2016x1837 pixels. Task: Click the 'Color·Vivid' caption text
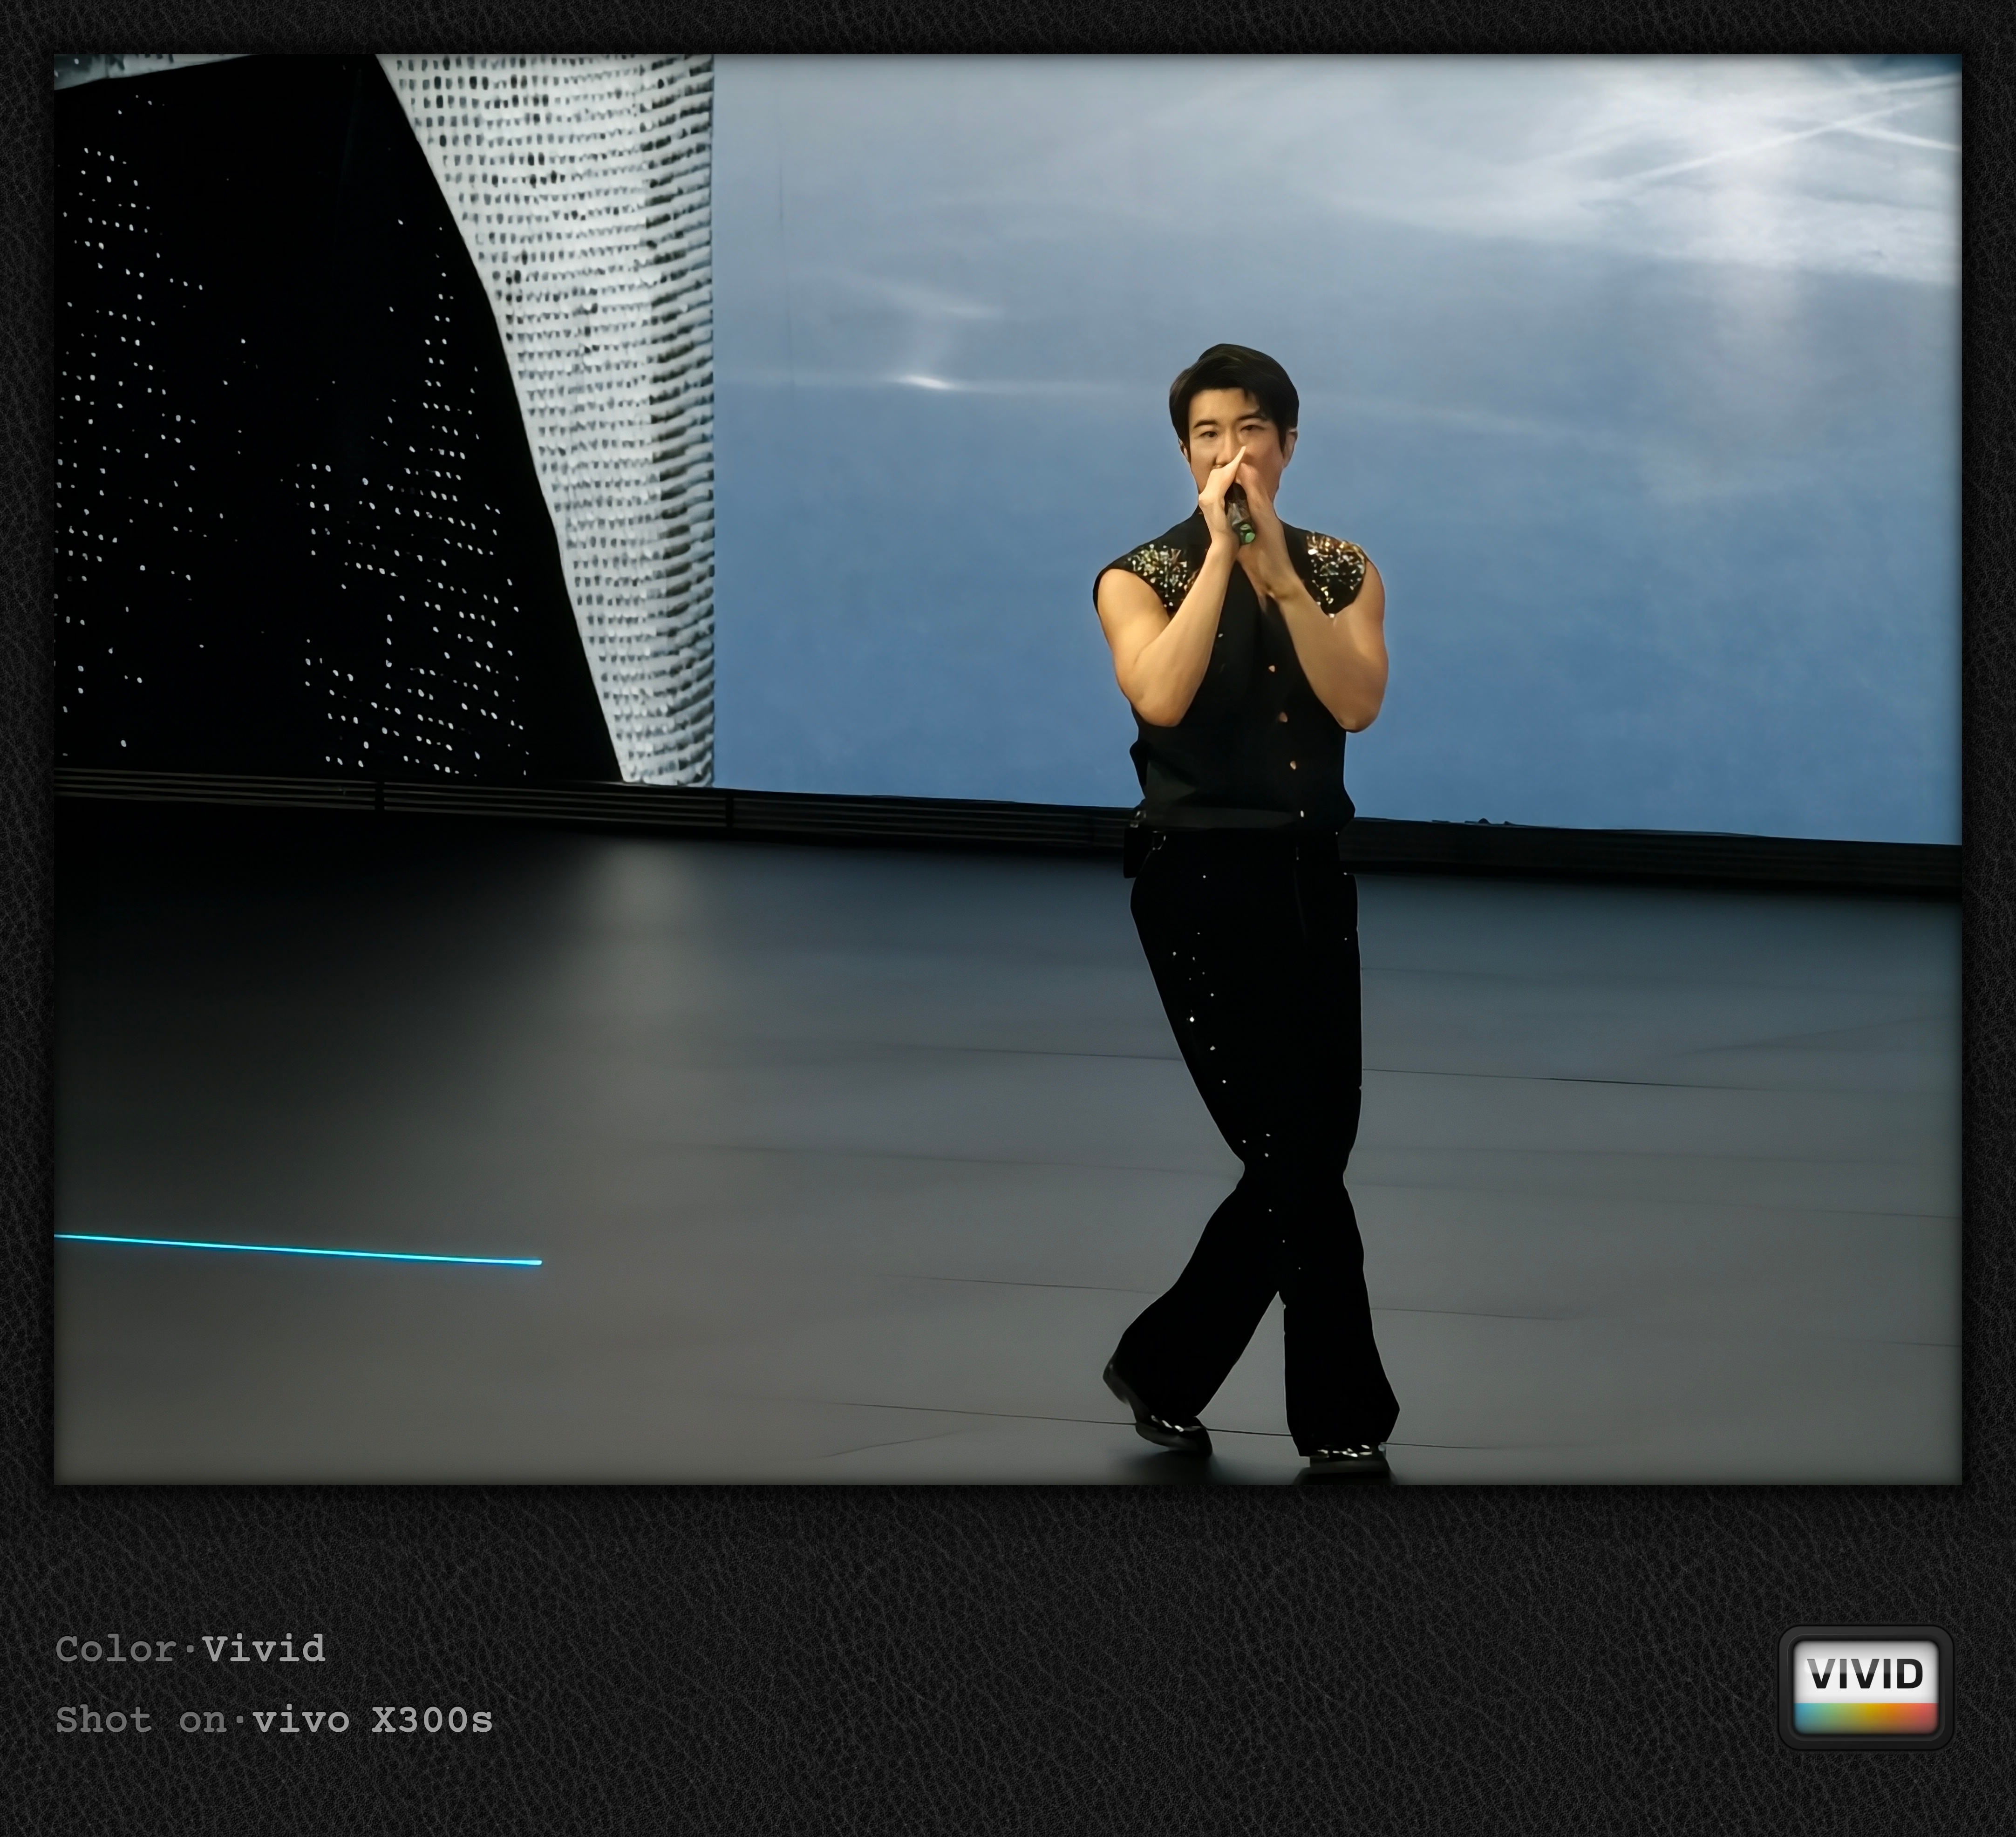(191, 1649)
